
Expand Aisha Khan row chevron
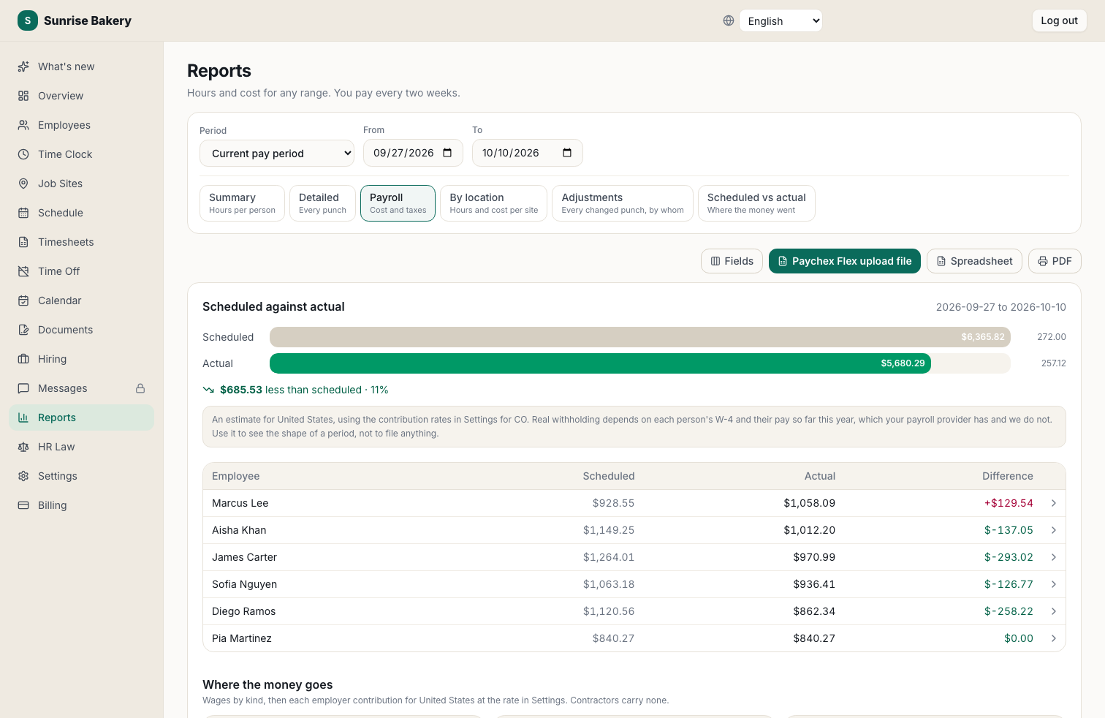(1054, 530)
